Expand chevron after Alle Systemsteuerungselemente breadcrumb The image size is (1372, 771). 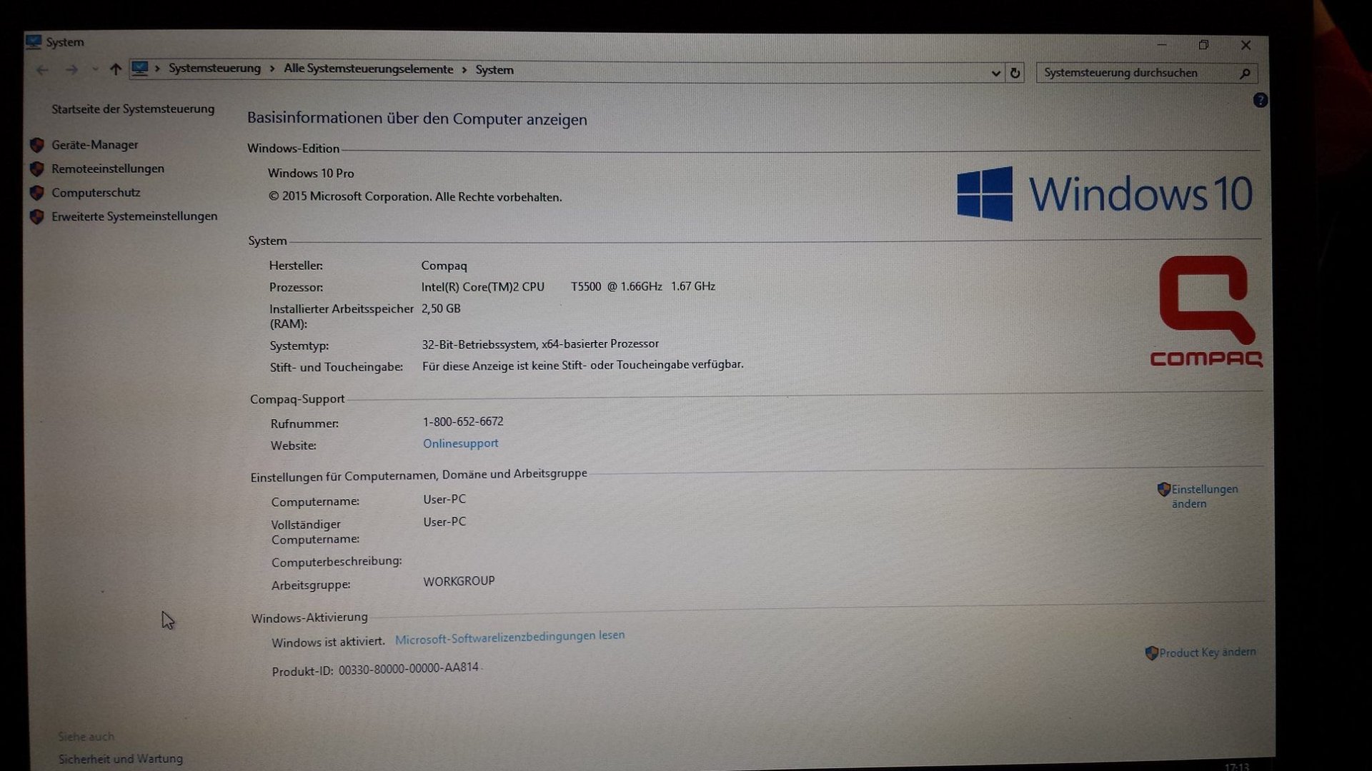point(464,70)
